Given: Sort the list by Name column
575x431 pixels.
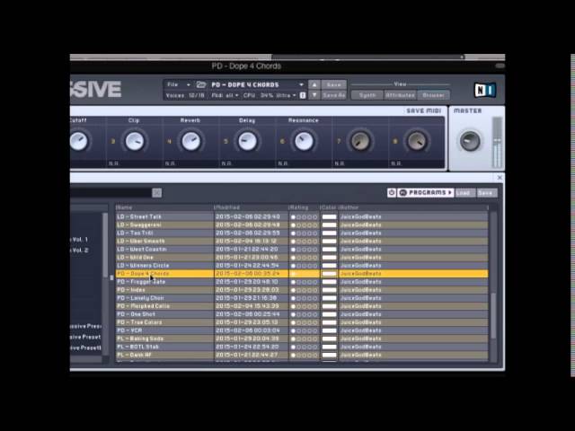Looking at the screenshot, I should tap(164, 207).
